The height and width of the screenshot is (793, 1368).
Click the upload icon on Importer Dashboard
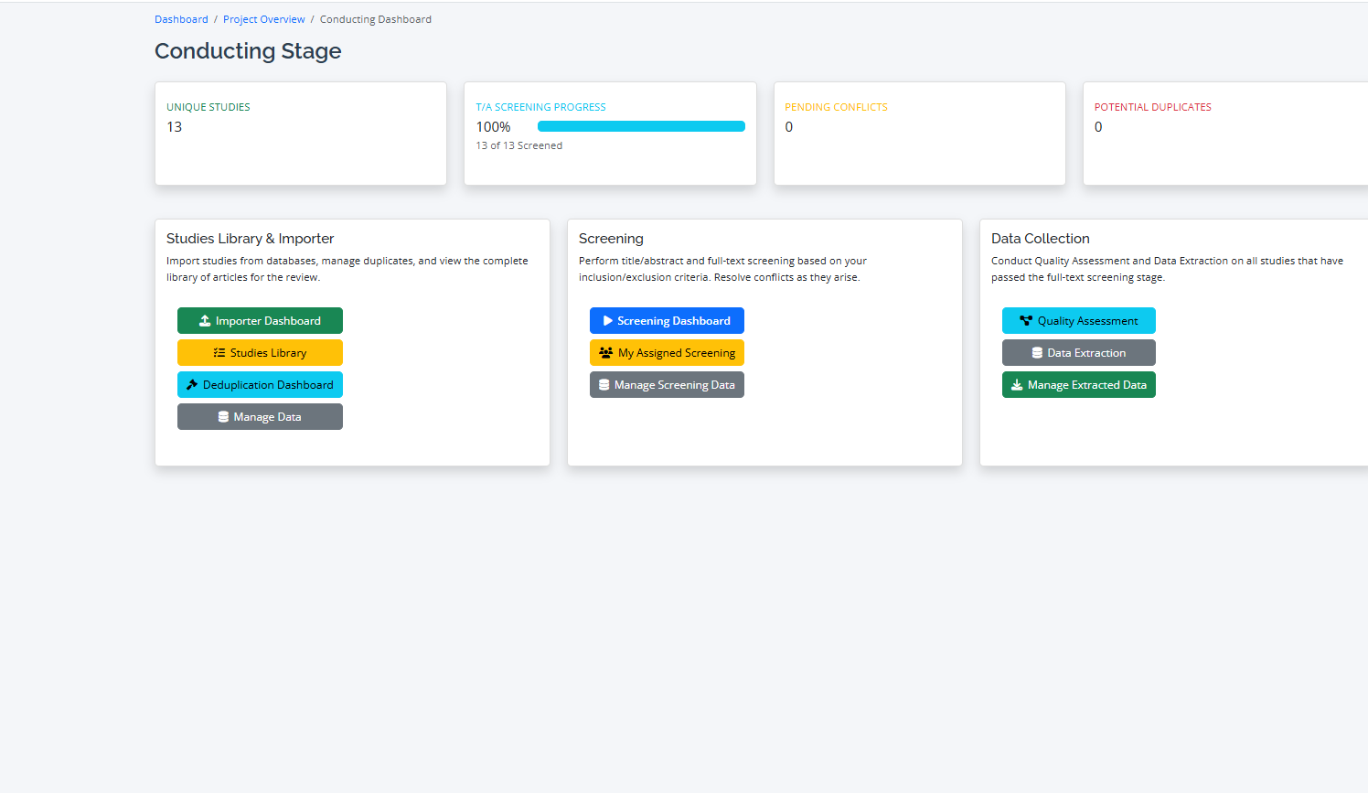click(205, 321)
